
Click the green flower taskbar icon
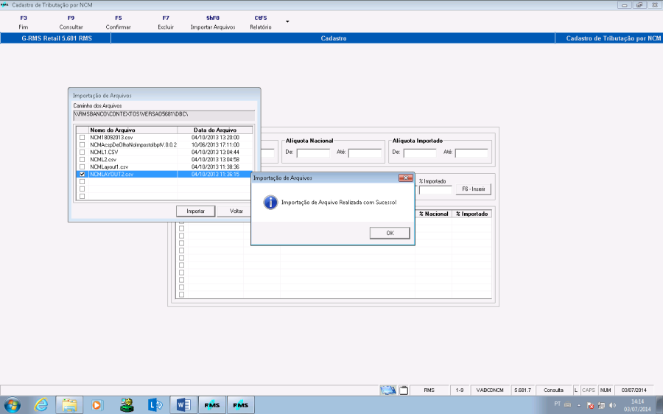(127, 405)
